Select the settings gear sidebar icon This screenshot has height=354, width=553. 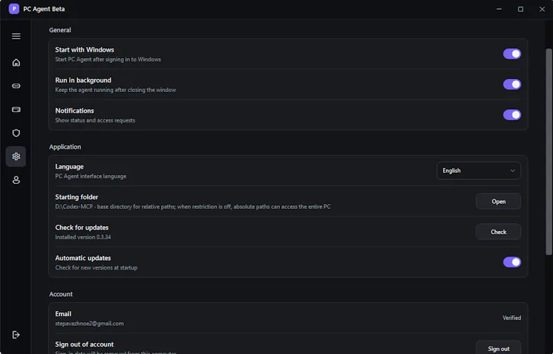(x=16, y=156)
